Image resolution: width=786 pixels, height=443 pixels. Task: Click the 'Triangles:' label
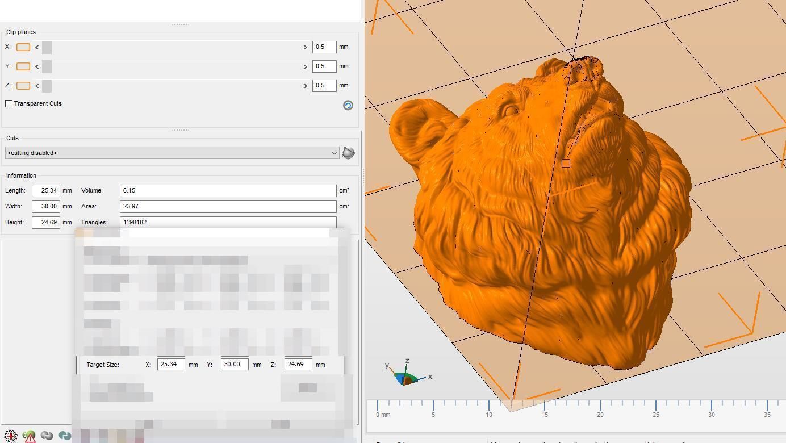(94, 222)
